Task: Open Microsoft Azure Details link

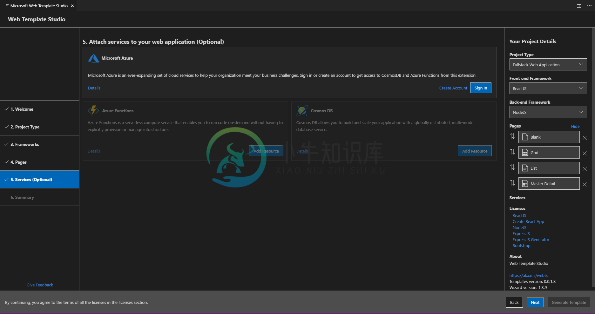Action: click(x=94, y=88)
